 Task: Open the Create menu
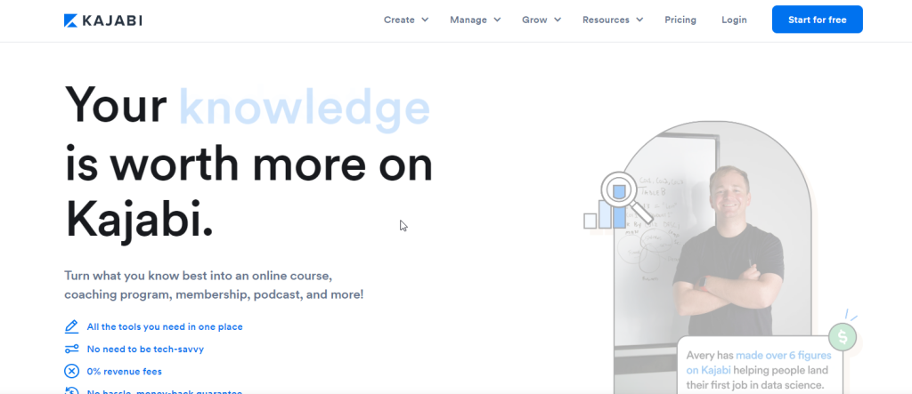406,20
